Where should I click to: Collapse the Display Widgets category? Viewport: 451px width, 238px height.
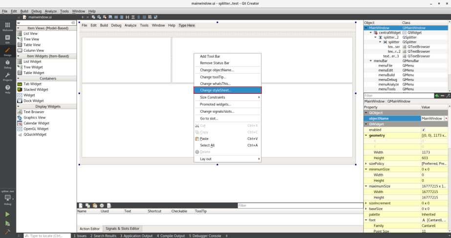pos(18,107)
